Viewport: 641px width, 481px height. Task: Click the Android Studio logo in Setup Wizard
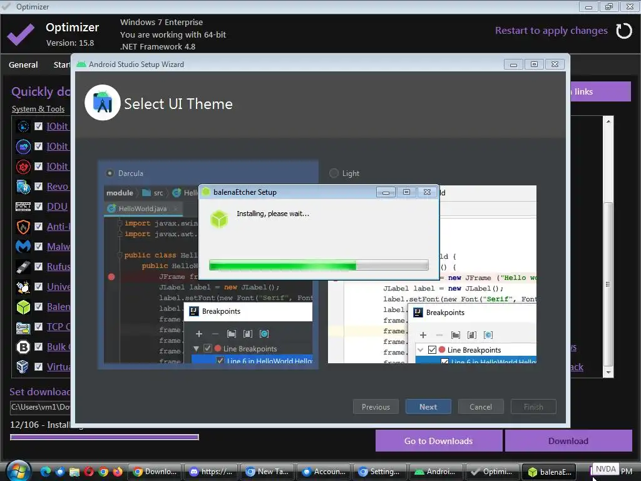103,103
